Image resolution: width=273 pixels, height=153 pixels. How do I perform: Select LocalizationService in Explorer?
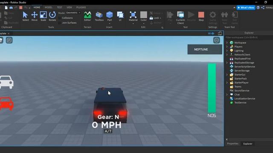point(244,99)
